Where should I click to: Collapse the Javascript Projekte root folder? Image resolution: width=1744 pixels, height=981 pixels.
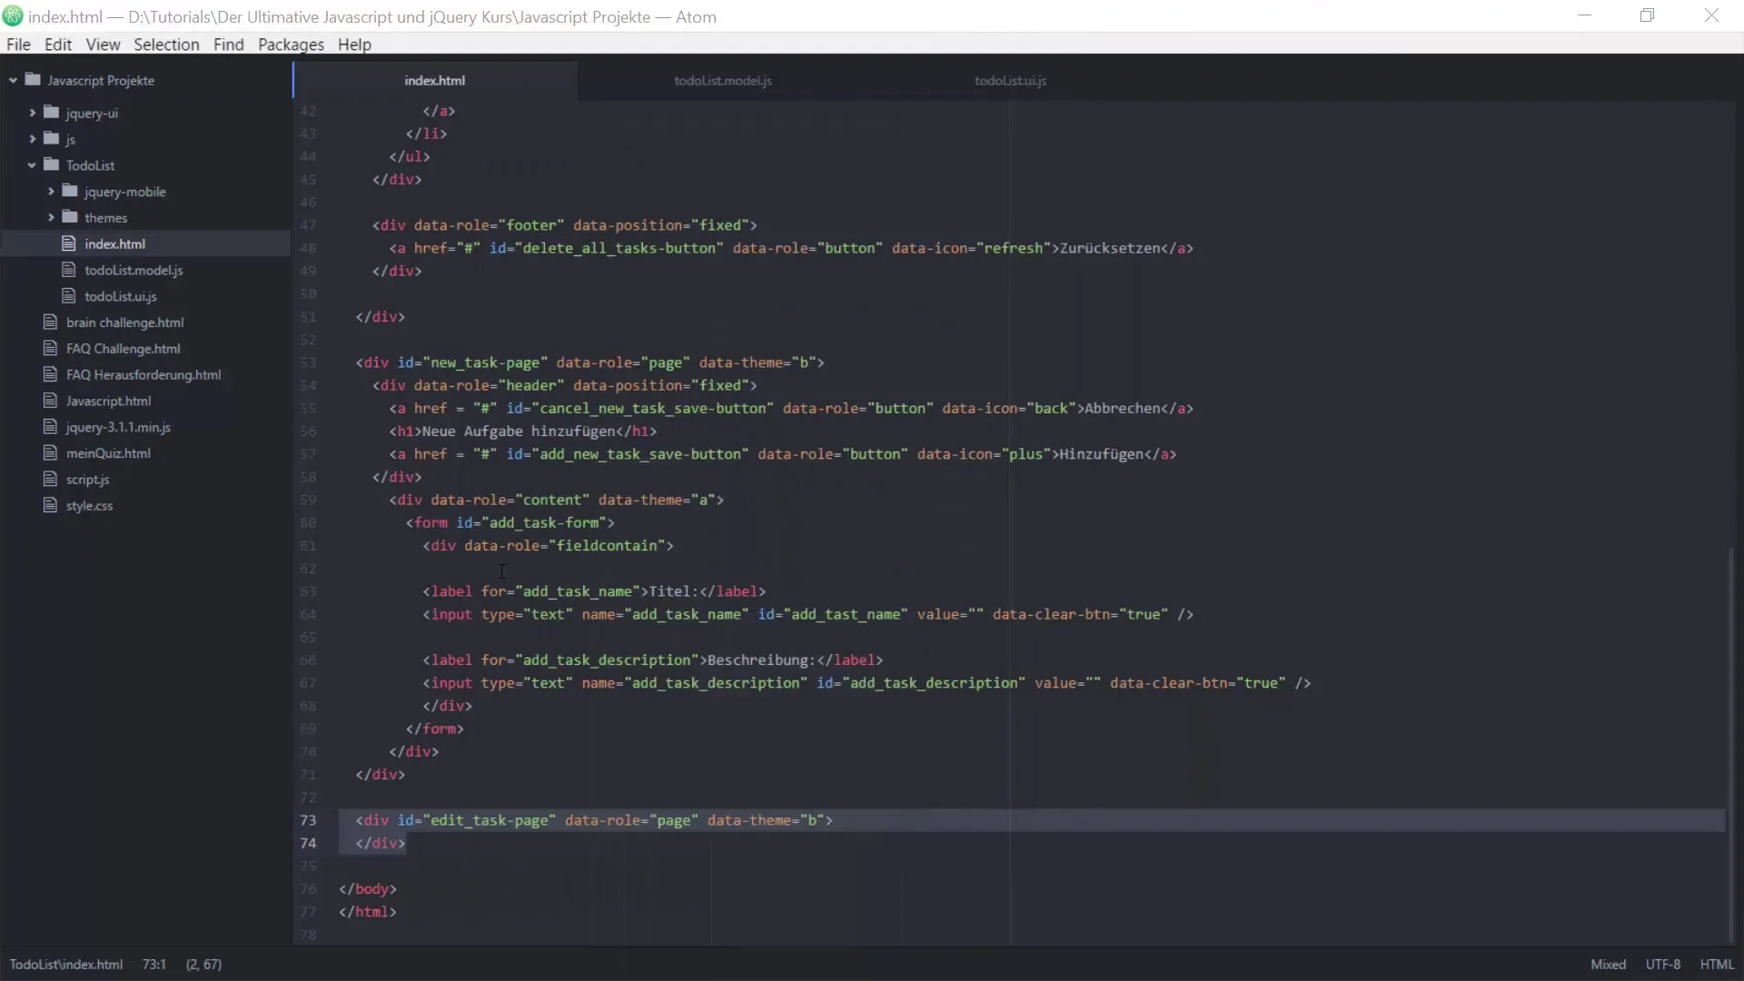pyautogui.click(x=13, y=80)
